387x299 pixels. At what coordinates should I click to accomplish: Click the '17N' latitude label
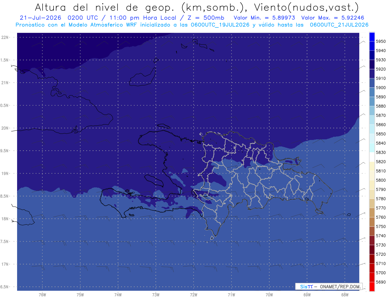pos(5,264)
